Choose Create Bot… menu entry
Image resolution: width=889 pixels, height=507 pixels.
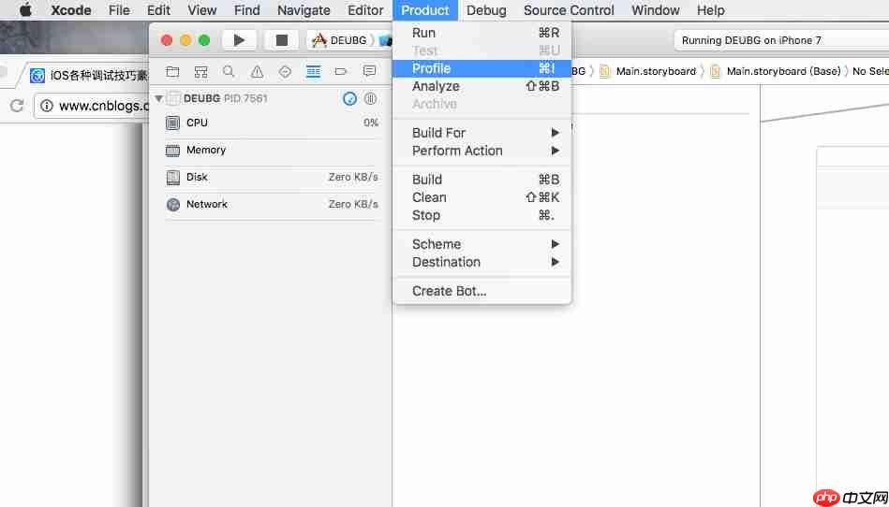click(482, 292)
